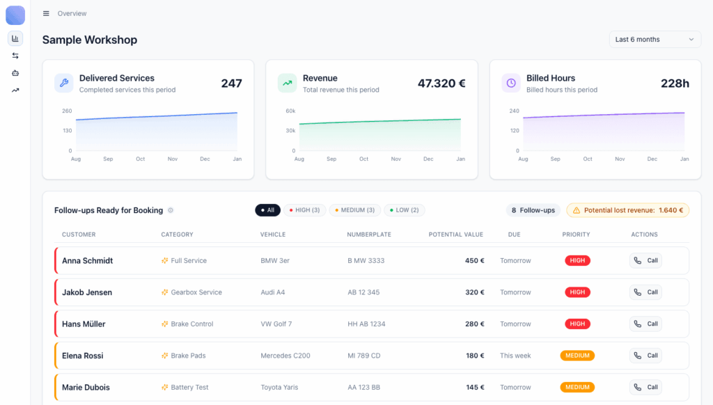Filter follow-ups by HIGH priority

coord(304,210)
